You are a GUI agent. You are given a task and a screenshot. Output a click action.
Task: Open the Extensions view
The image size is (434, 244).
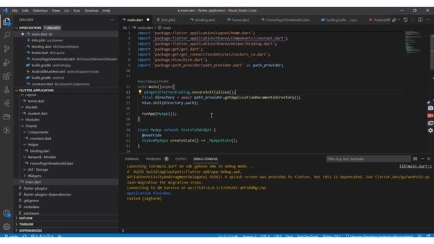click(x=7, y=76)
